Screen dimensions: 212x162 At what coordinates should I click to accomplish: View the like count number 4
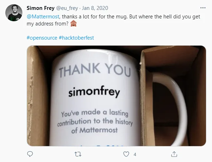135,154
